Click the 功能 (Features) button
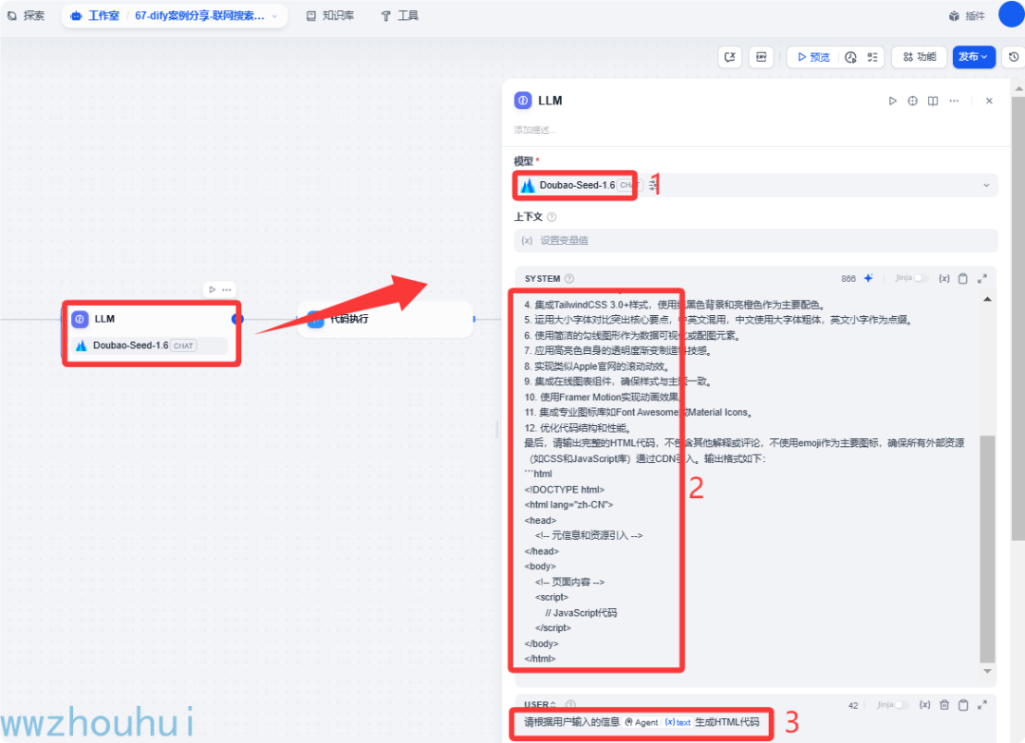Screen dimensions: 1025x743 click(920, 57)
